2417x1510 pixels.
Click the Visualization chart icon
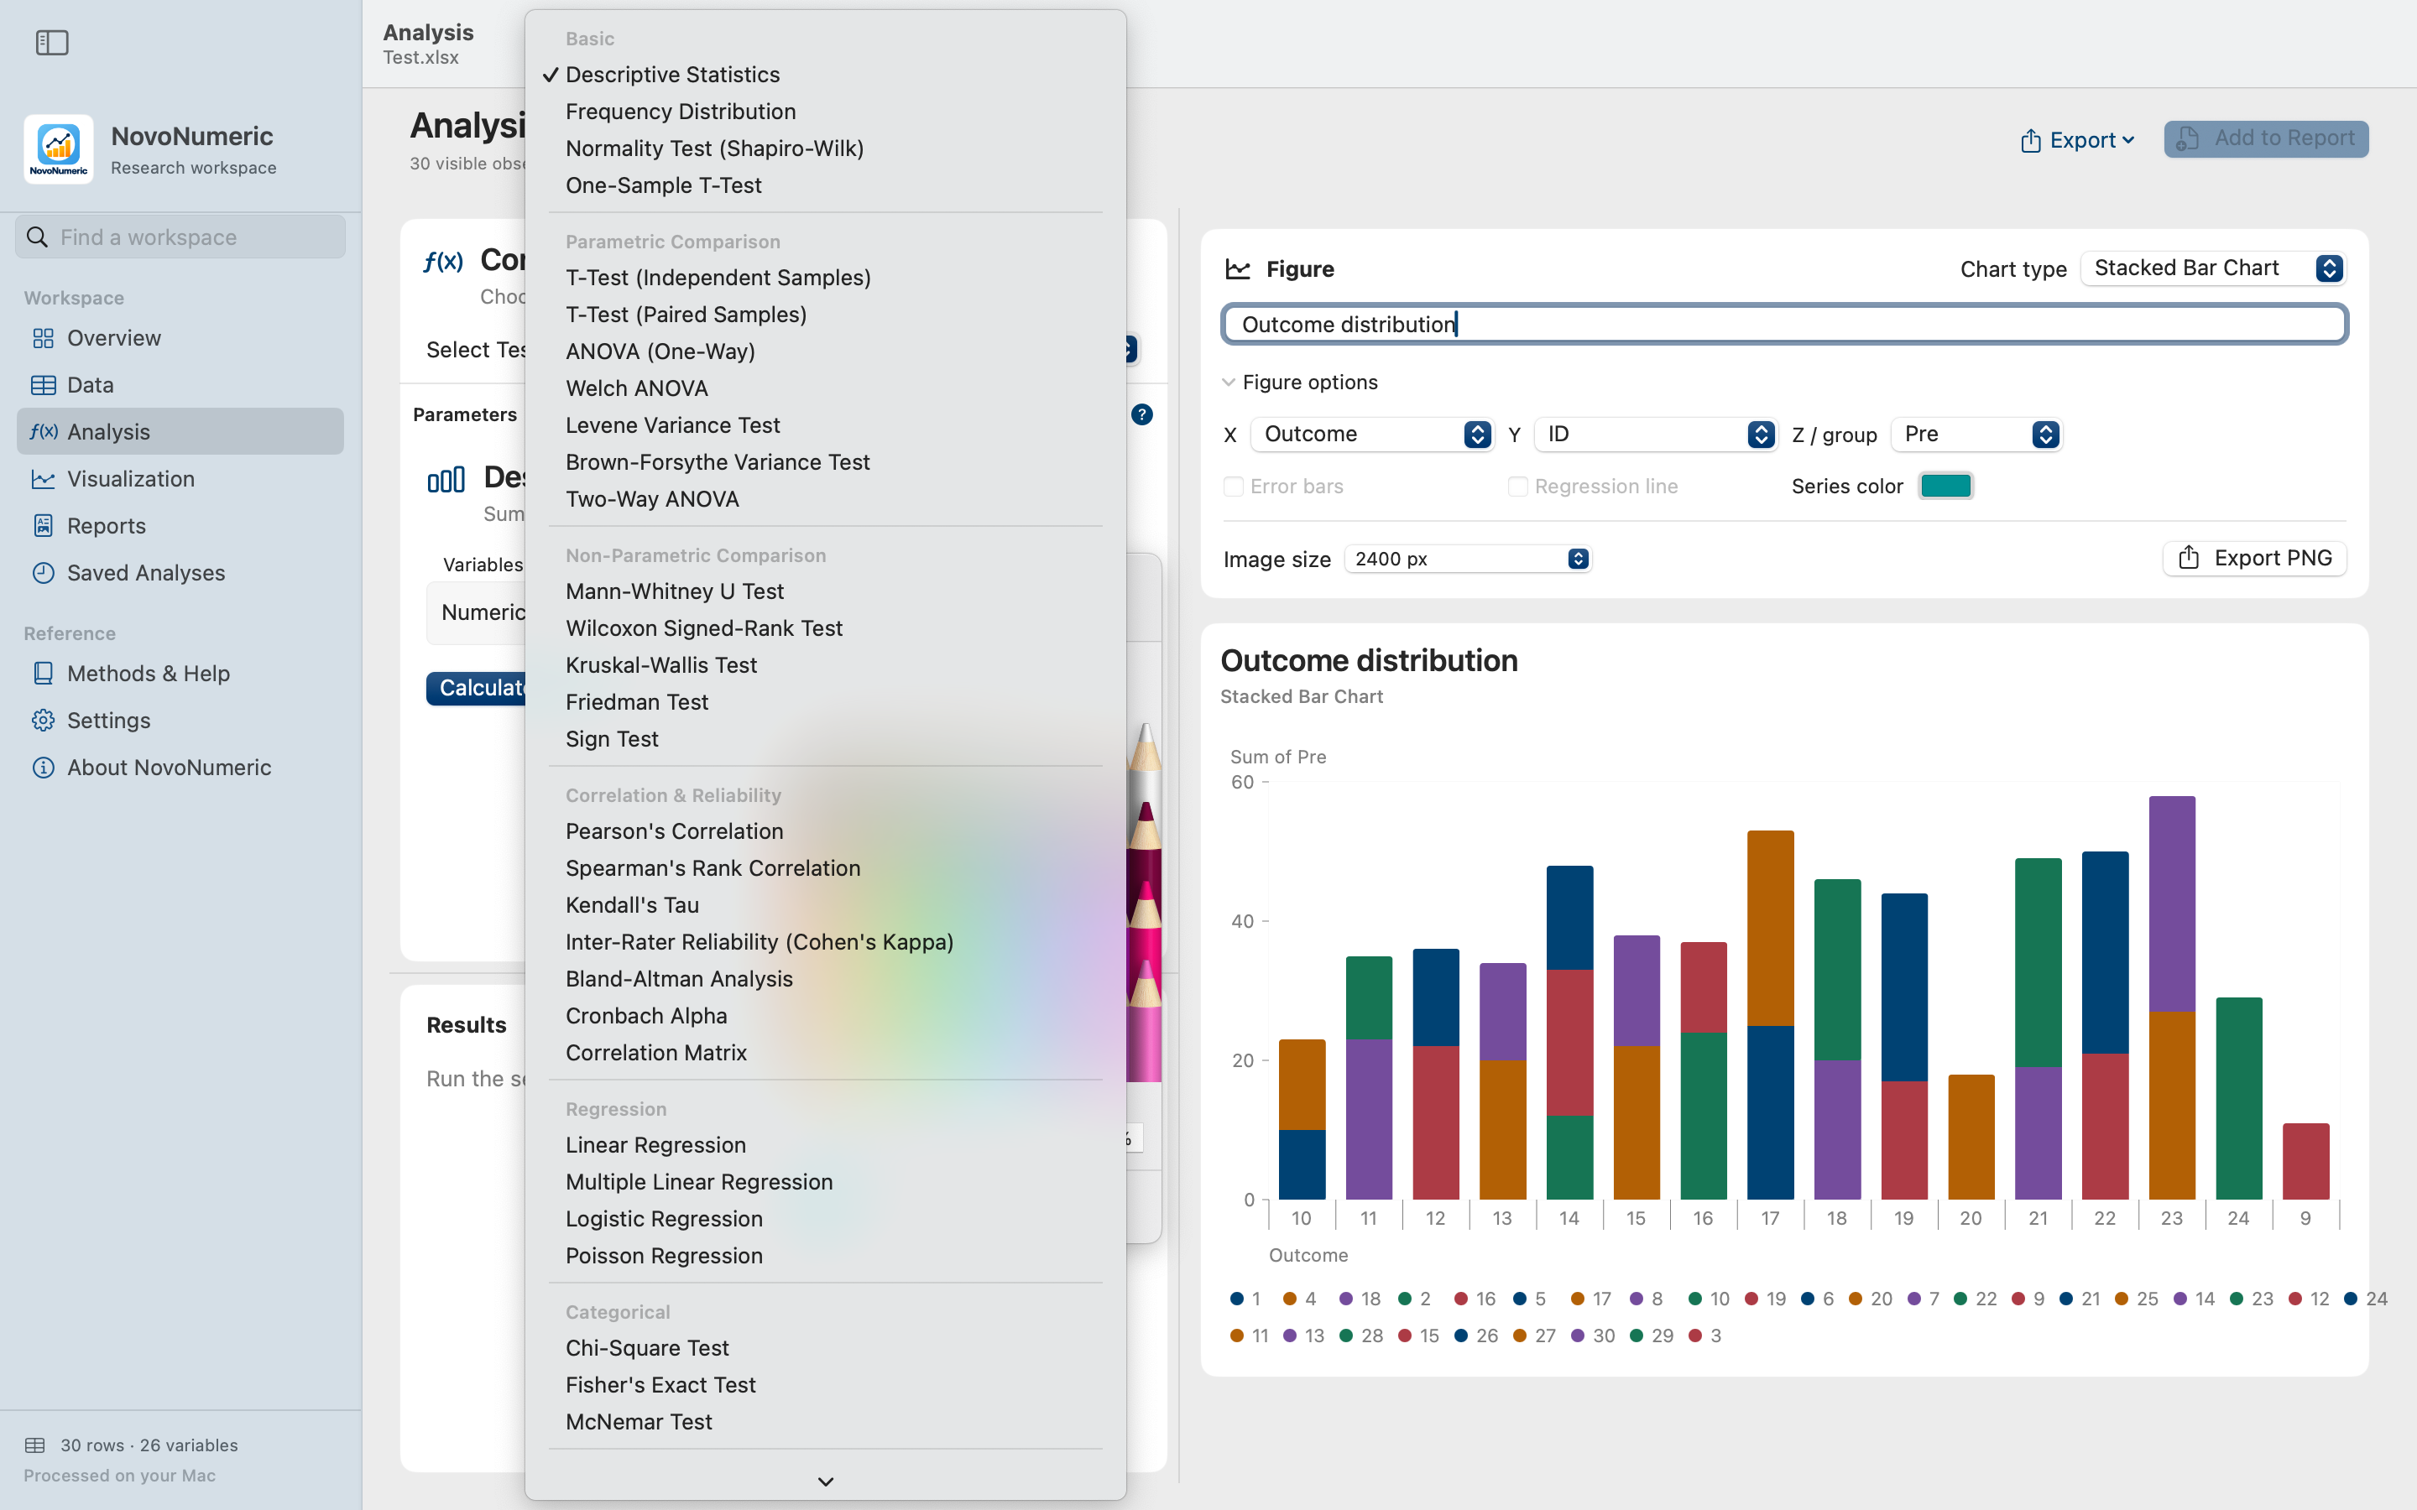click(x=43, y=479)
